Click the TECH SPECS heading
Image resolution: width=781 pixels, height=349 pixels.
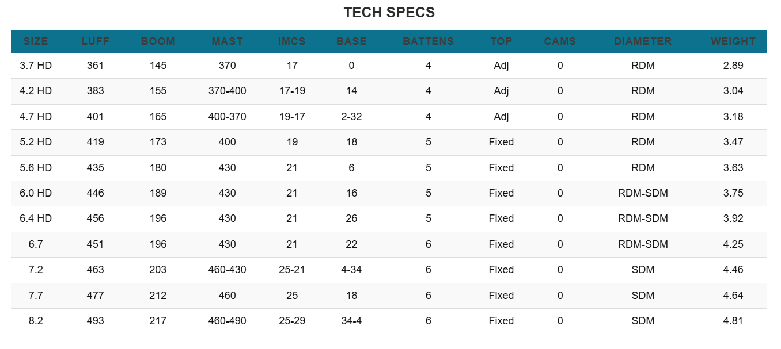click(x=389, y=12)
